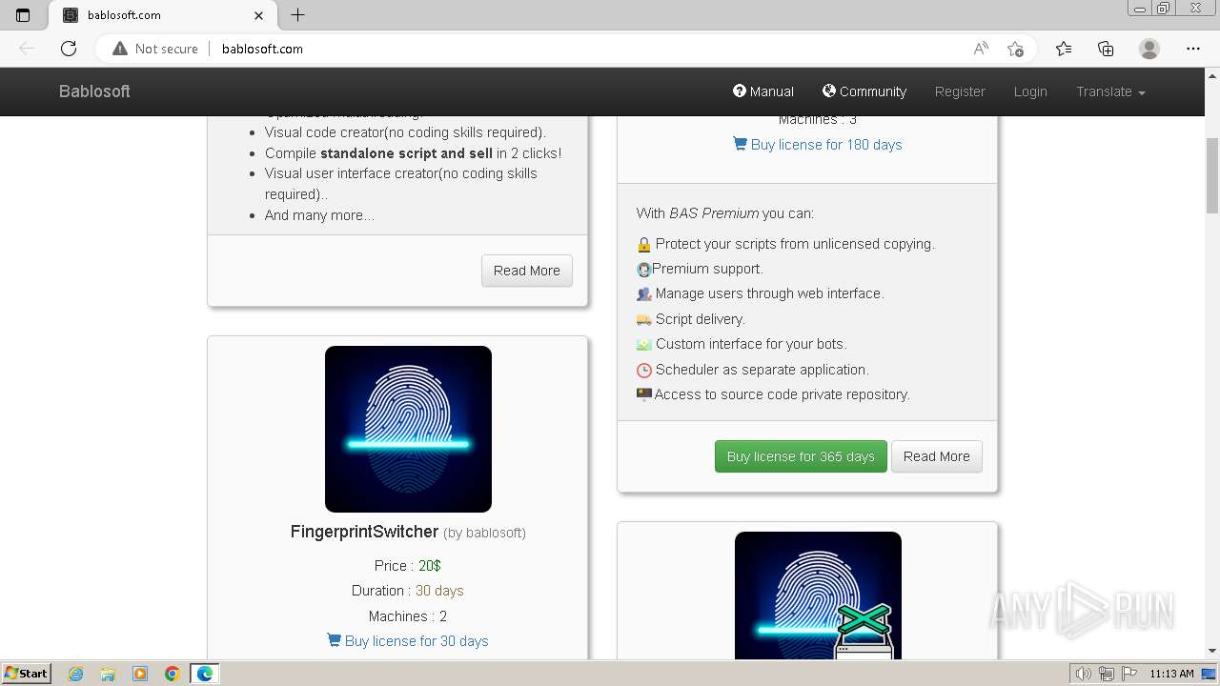Open a new browser tab
The width and height of the screenshot is (1220, 686).
coord(297,15)
